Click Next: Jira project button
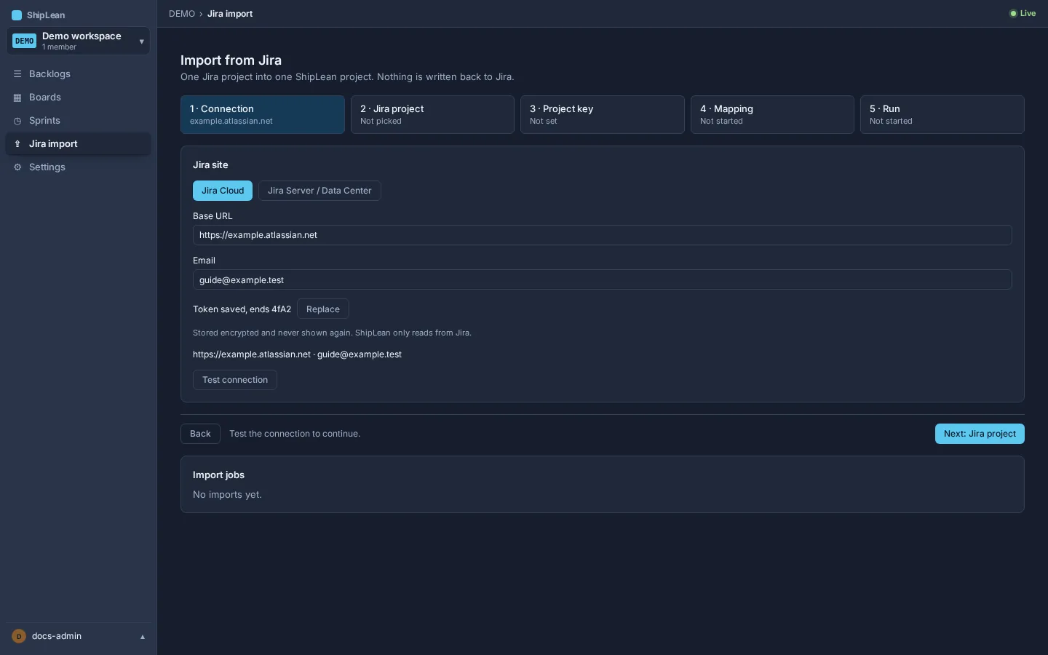Viewport: 1048px width, 655px height. 980,434
